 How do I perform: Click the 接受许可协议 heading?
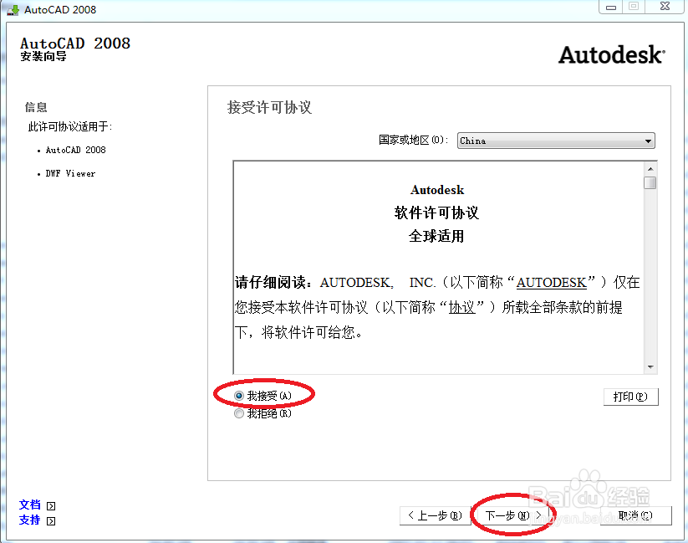pos(269,108)
